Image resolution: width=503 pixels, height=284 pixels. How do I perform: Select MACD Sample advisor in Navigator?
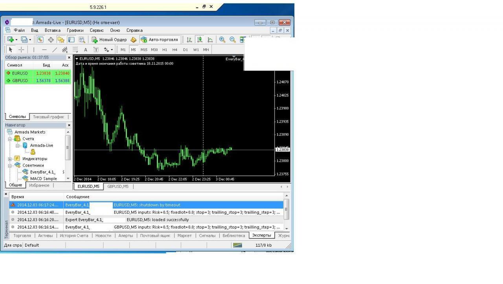coord(43,179)
